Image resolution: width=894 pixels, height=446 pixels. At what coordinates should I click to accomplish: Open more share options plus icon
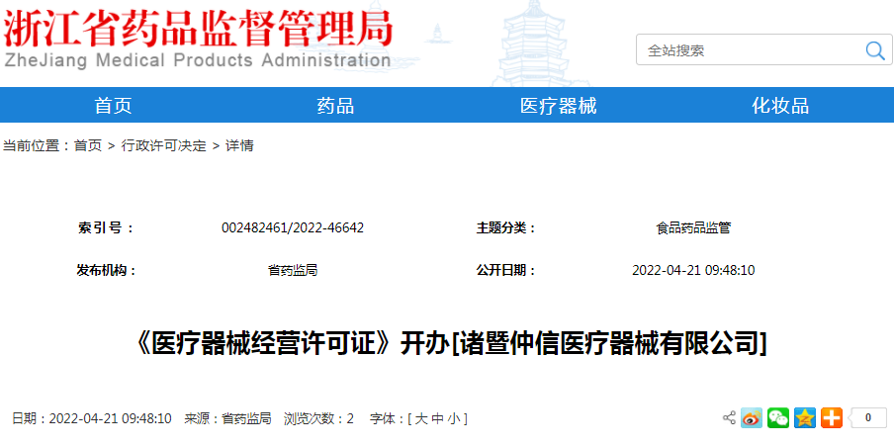click(x=832, y=418)
